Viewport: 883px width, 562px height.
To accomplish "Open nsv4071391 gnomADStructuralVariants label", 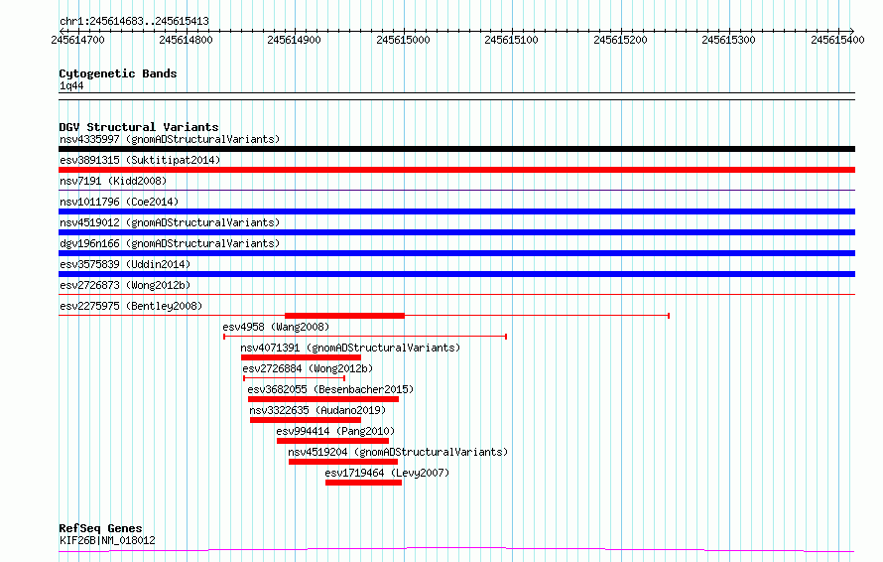I will tap(350, 348).
